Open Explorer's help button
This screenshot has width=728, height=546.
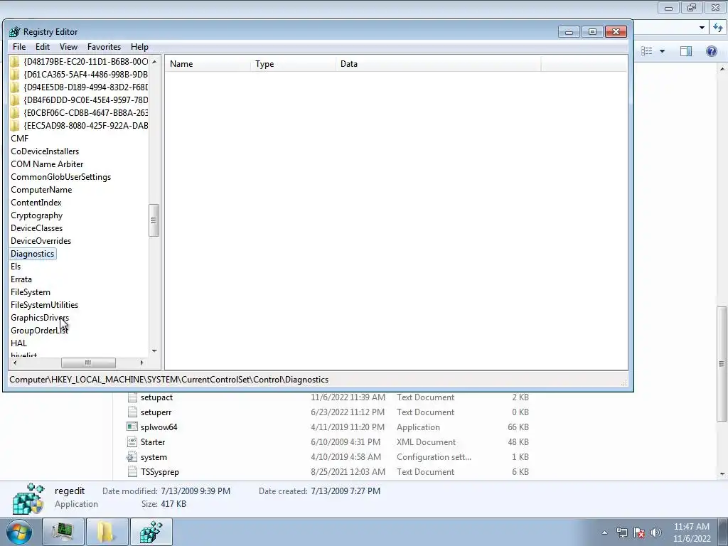coord(711,51)
